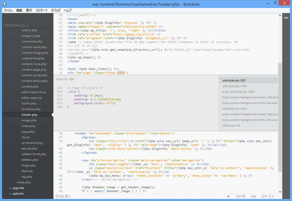The height and width of the screenshot is (201, 292).
Task: Open screenshot.png in the sidebar
Action: point(32,143)
